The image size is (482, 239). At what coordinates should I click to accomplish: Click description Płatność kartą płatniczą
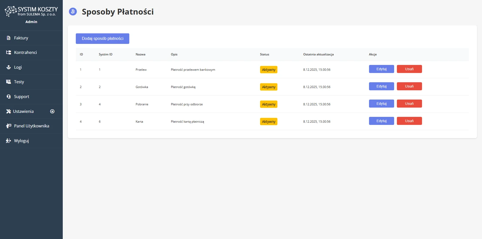(x=187, y=122)
